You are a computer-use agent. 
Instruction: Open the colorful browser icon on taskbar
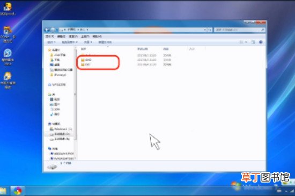pyautogui.click(x=17, y=191)
